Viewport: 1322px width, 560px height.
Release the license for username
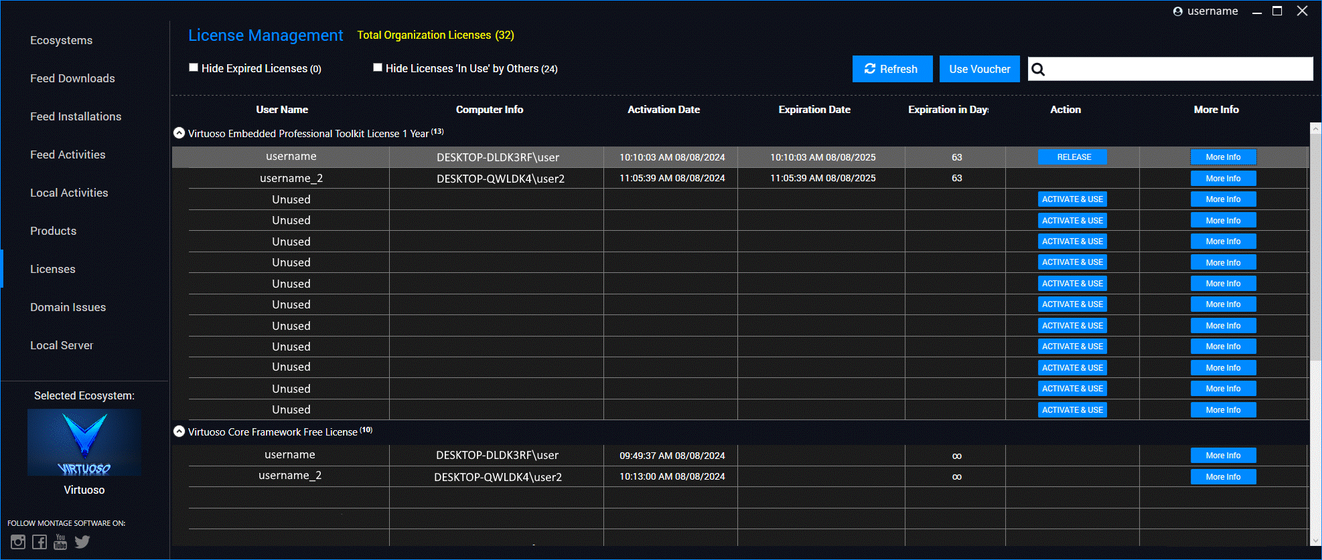pyautogui.click(x=1073, y=157)
